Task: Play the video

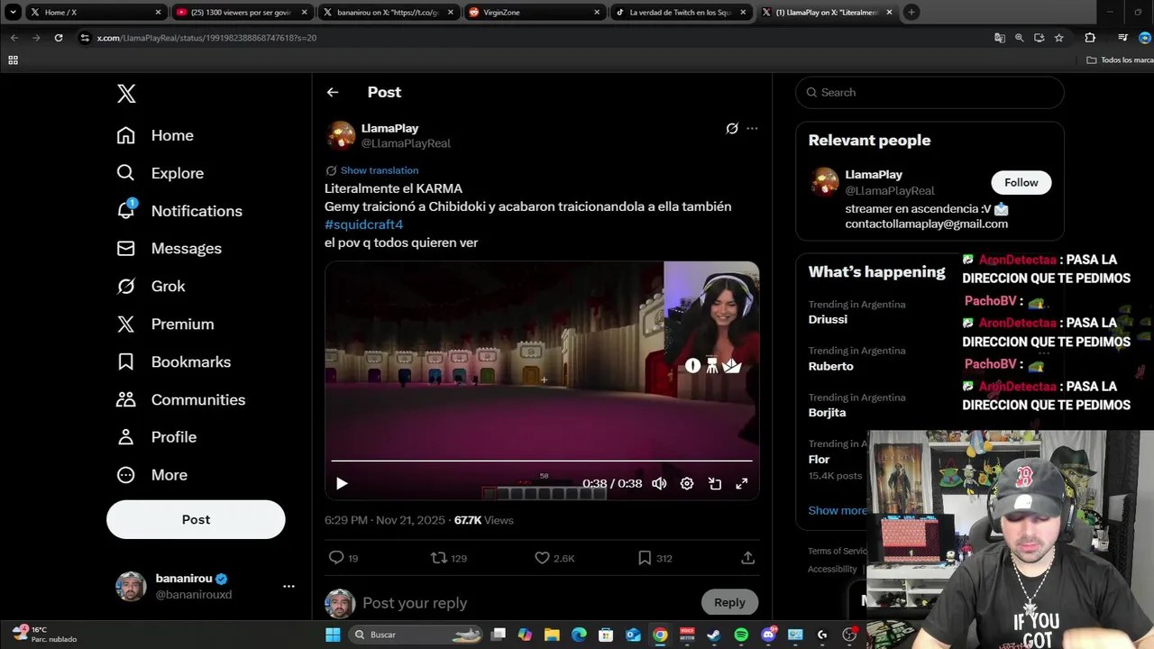Action: point(342,484)
